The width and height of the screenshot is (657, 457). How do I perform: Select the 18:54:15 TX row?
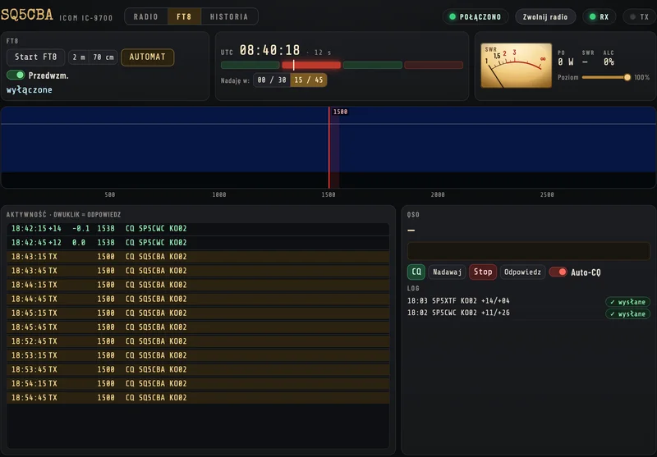198,384
